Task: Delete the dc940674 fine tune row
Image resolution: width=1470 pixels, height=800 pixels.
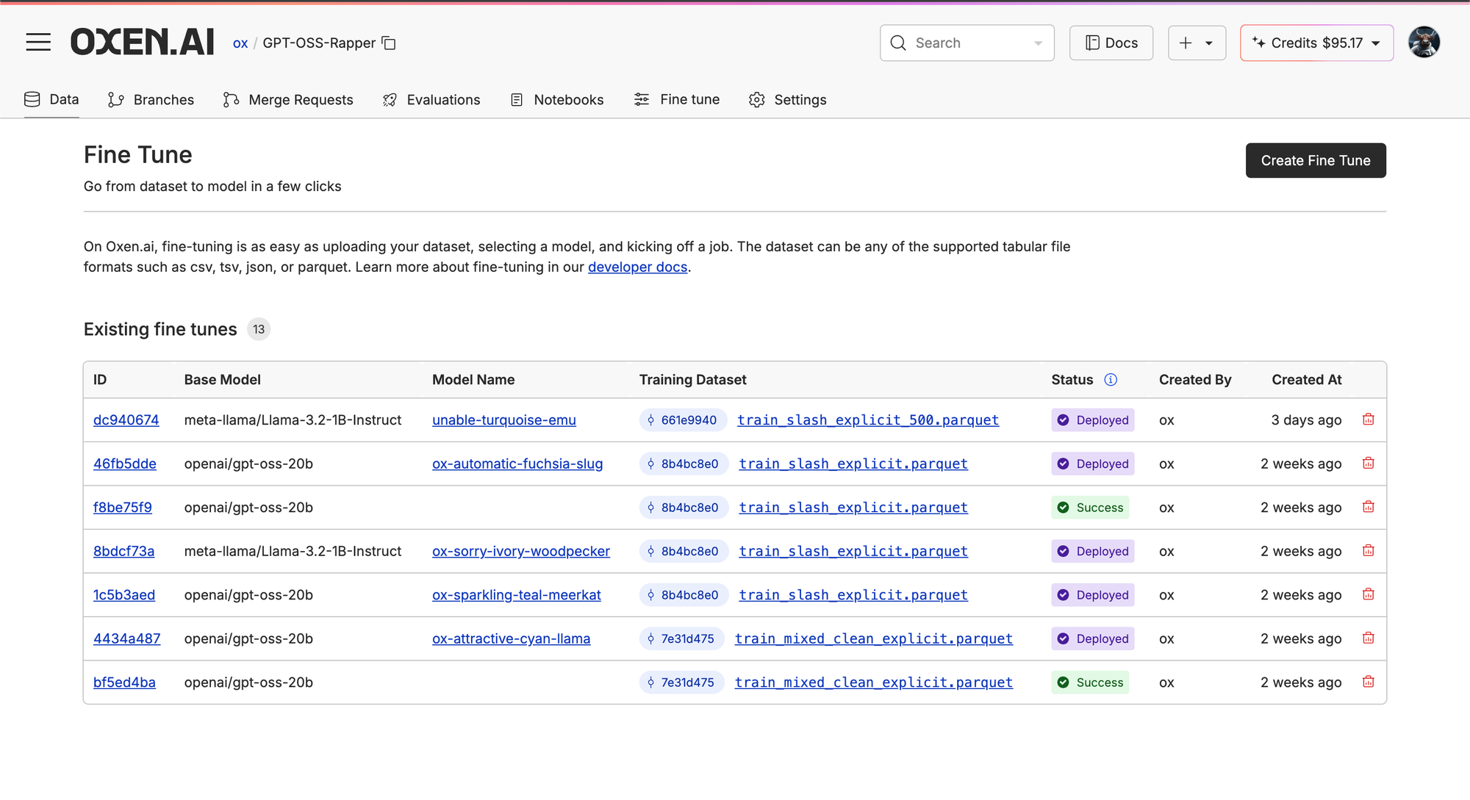Action: click(1368, 419)
